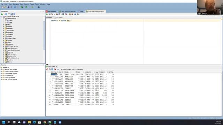Click Refresh icon in Connections panel
The width and height of the screenshot is (223, 125).
pos(6,14)
